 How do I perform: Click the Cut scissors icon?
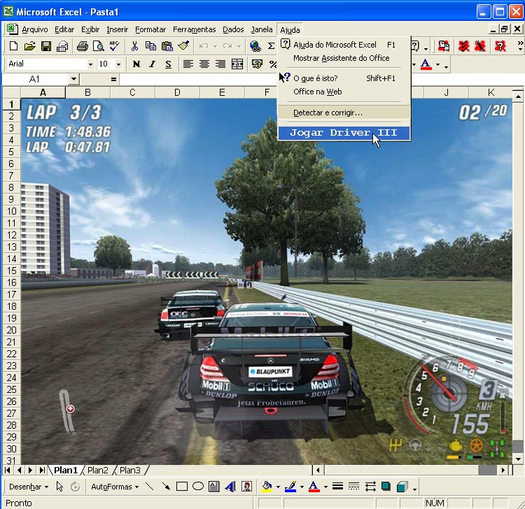point(134,46)
